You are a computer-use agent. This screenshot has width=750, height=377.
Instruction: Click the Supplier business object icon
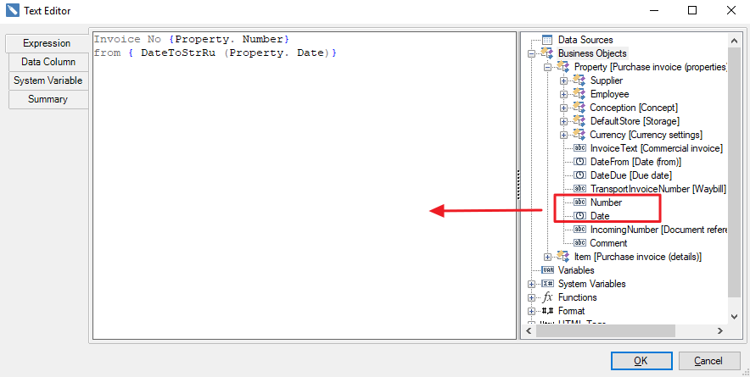(x=579, y=80)
